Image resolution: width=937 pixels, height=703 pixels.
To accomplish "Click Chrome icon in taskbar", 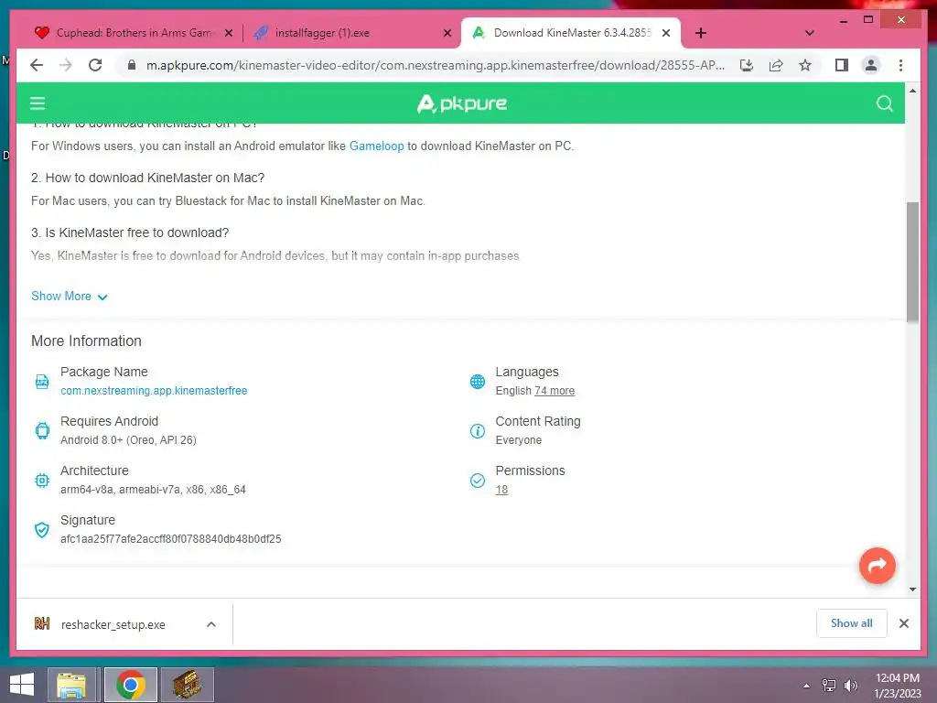I will point(131,685).
